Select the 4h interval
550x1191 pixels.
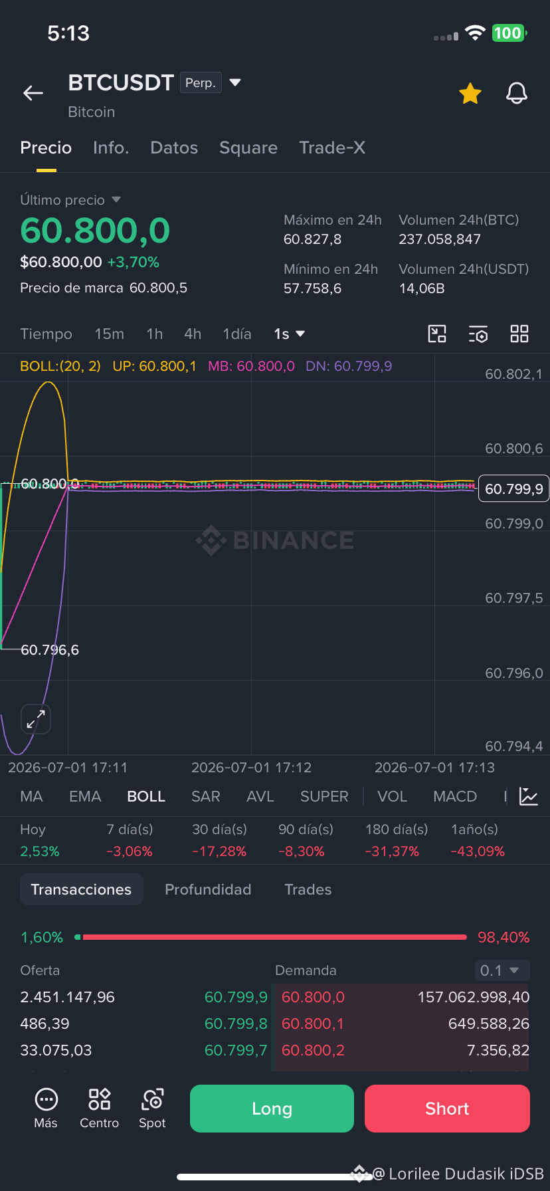(193, 334)
